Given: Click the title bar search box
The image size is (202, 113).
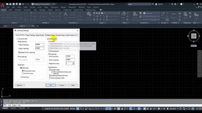Looking at the screenshot, I should [x=140, y=4].
